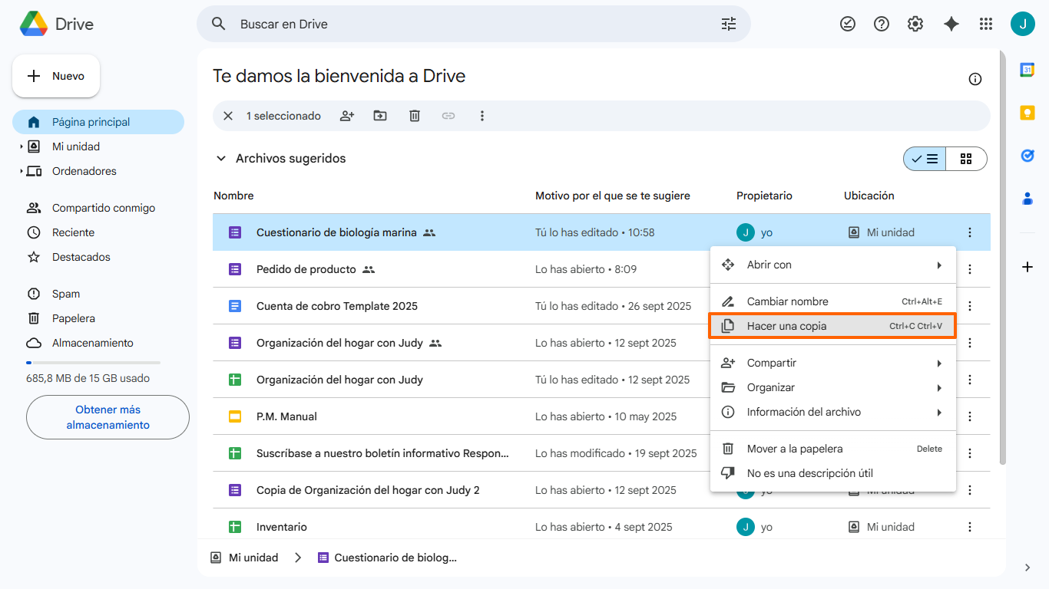Click the Nuevo button
The height and width of the screenshot is (589, 1049).
[x=56, y=76]
